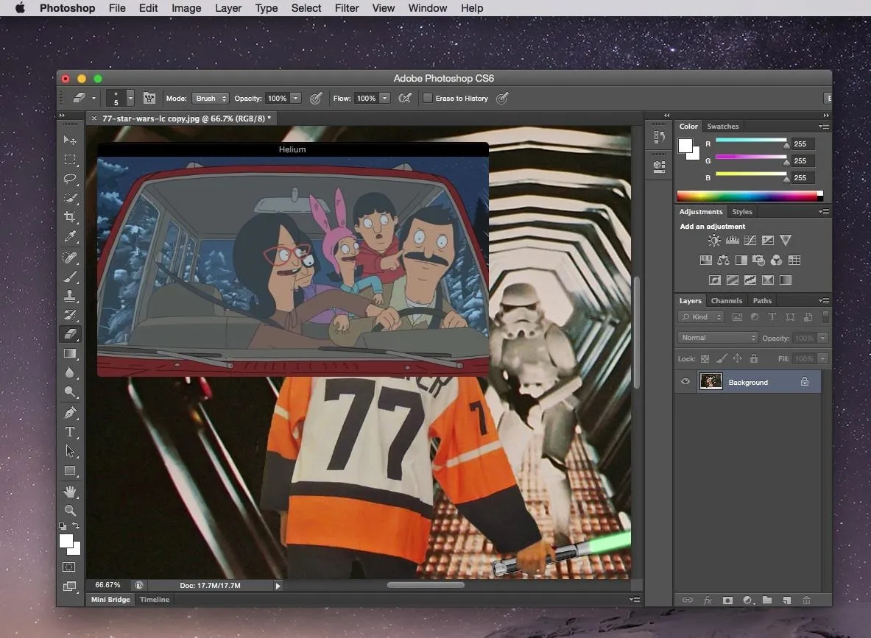The width and height of the screenshot is (871, 638).
Task: Enable Erase to History checkbox
Action: (428, 99)
